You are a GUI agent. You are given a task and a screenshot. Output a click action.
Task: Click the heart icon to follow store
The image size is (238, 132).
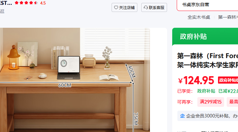point(116,7)
